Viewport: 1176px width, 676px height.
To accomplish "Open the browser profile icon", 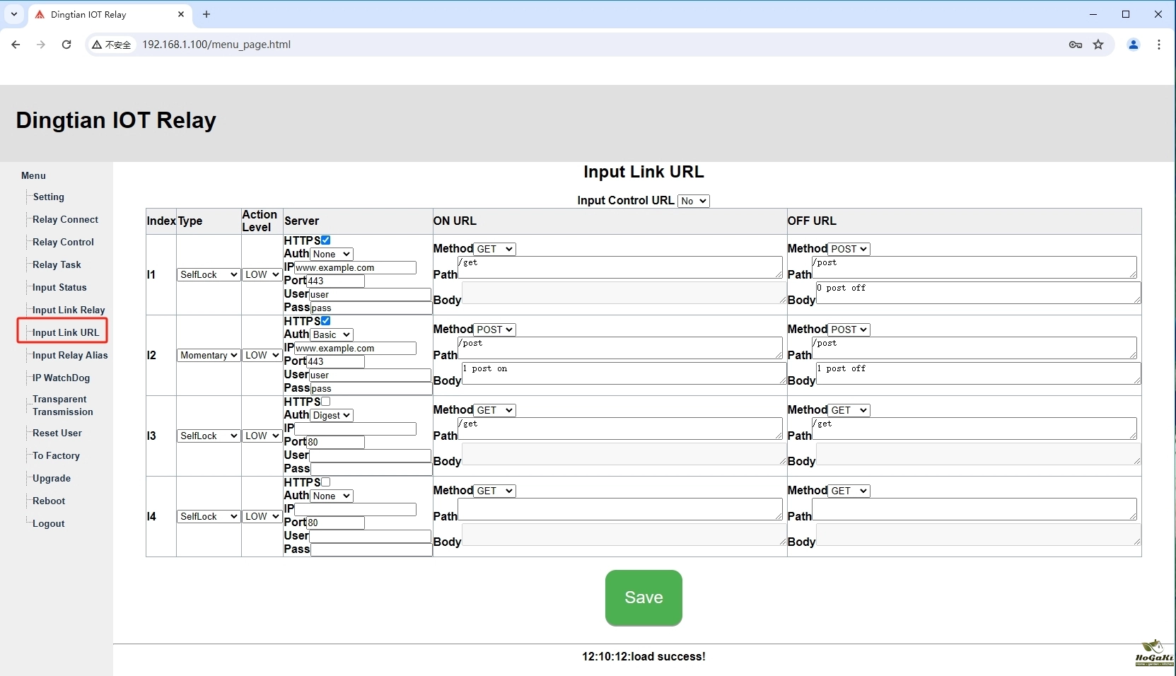I will point(1133,45).
